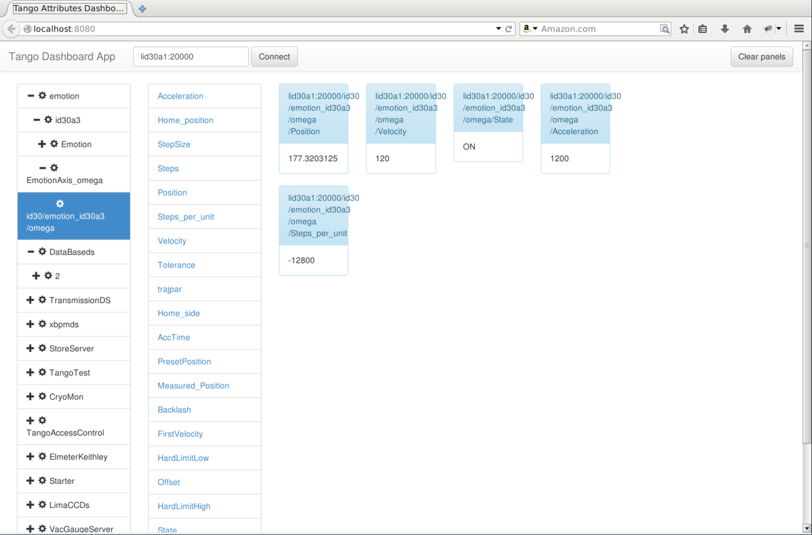The image size is (812, 535).
Task: Select the HardLimitLow attribute
Action: coord(204,458)
